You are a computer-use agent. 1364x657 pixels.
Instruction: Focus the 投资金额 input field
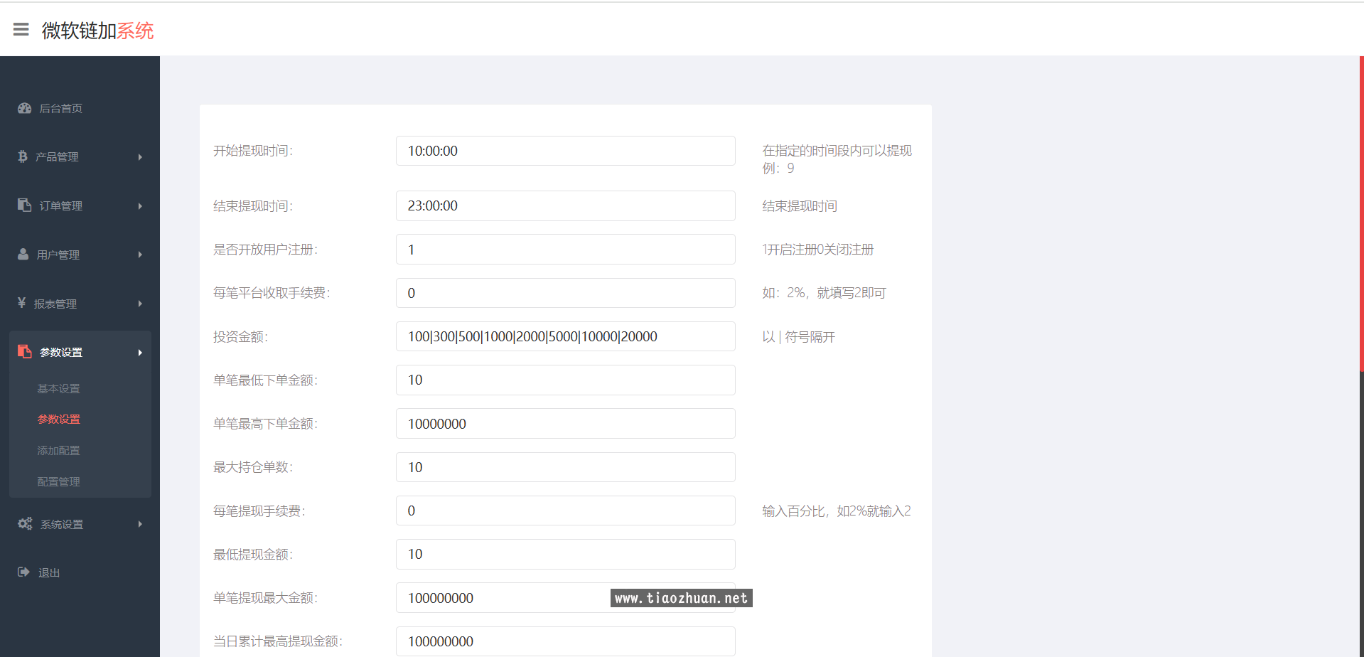(565, 336)
